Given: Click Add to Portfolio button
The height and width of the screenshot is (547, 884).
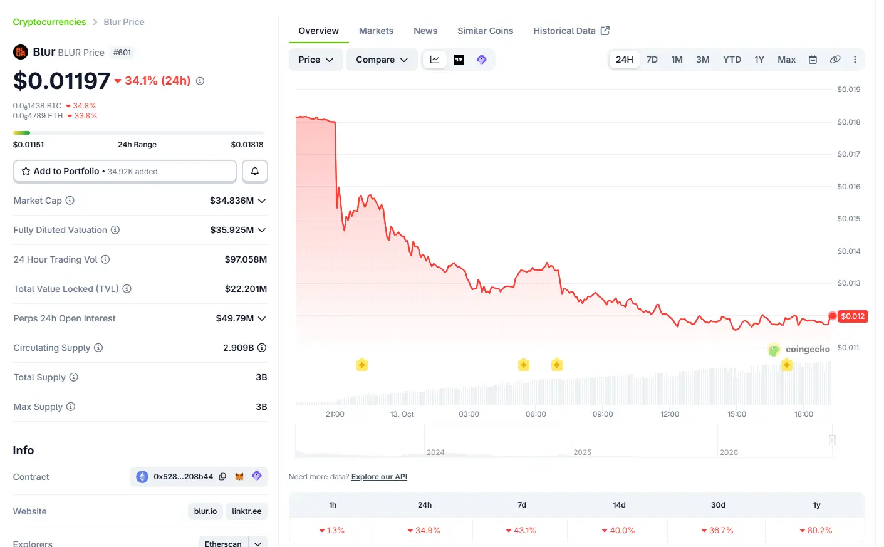Looking at the screenshot, I should tap(125, 171).
